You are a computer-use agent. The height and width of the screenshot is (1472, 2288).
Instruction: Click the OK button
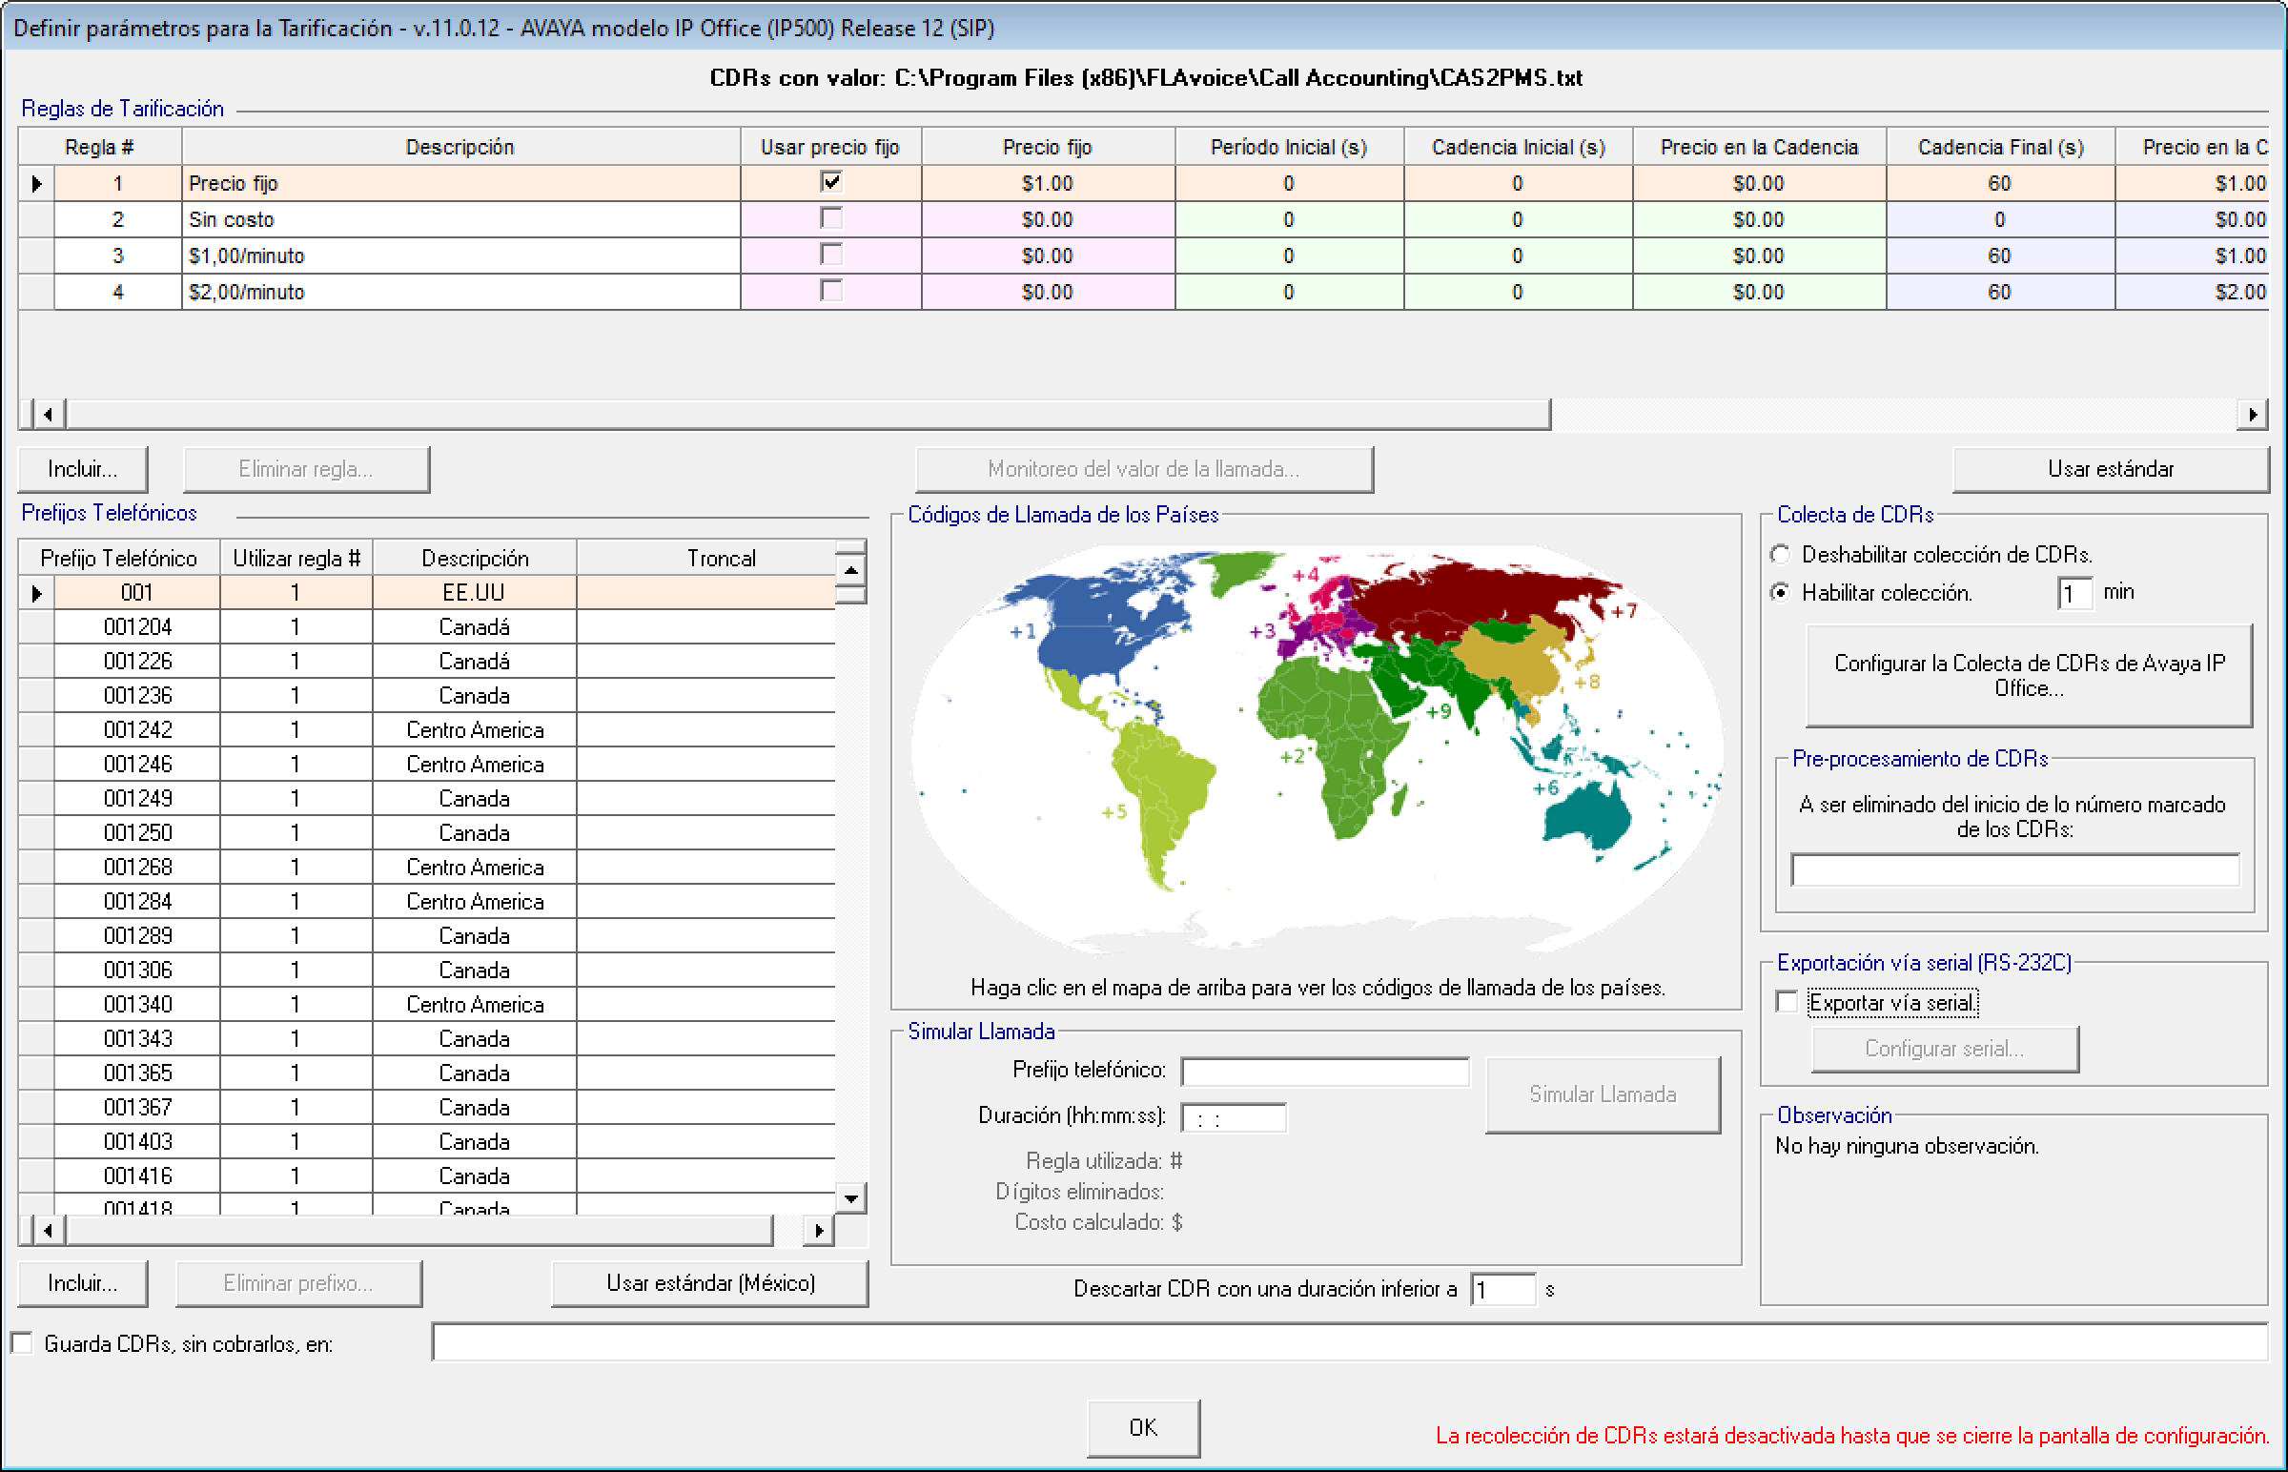[1142, 1427]
